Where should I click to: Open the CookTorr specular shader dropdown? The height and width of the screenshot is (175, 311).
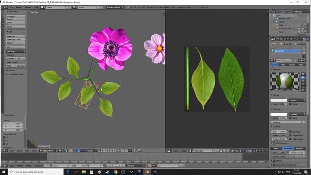tap(297, 114)
